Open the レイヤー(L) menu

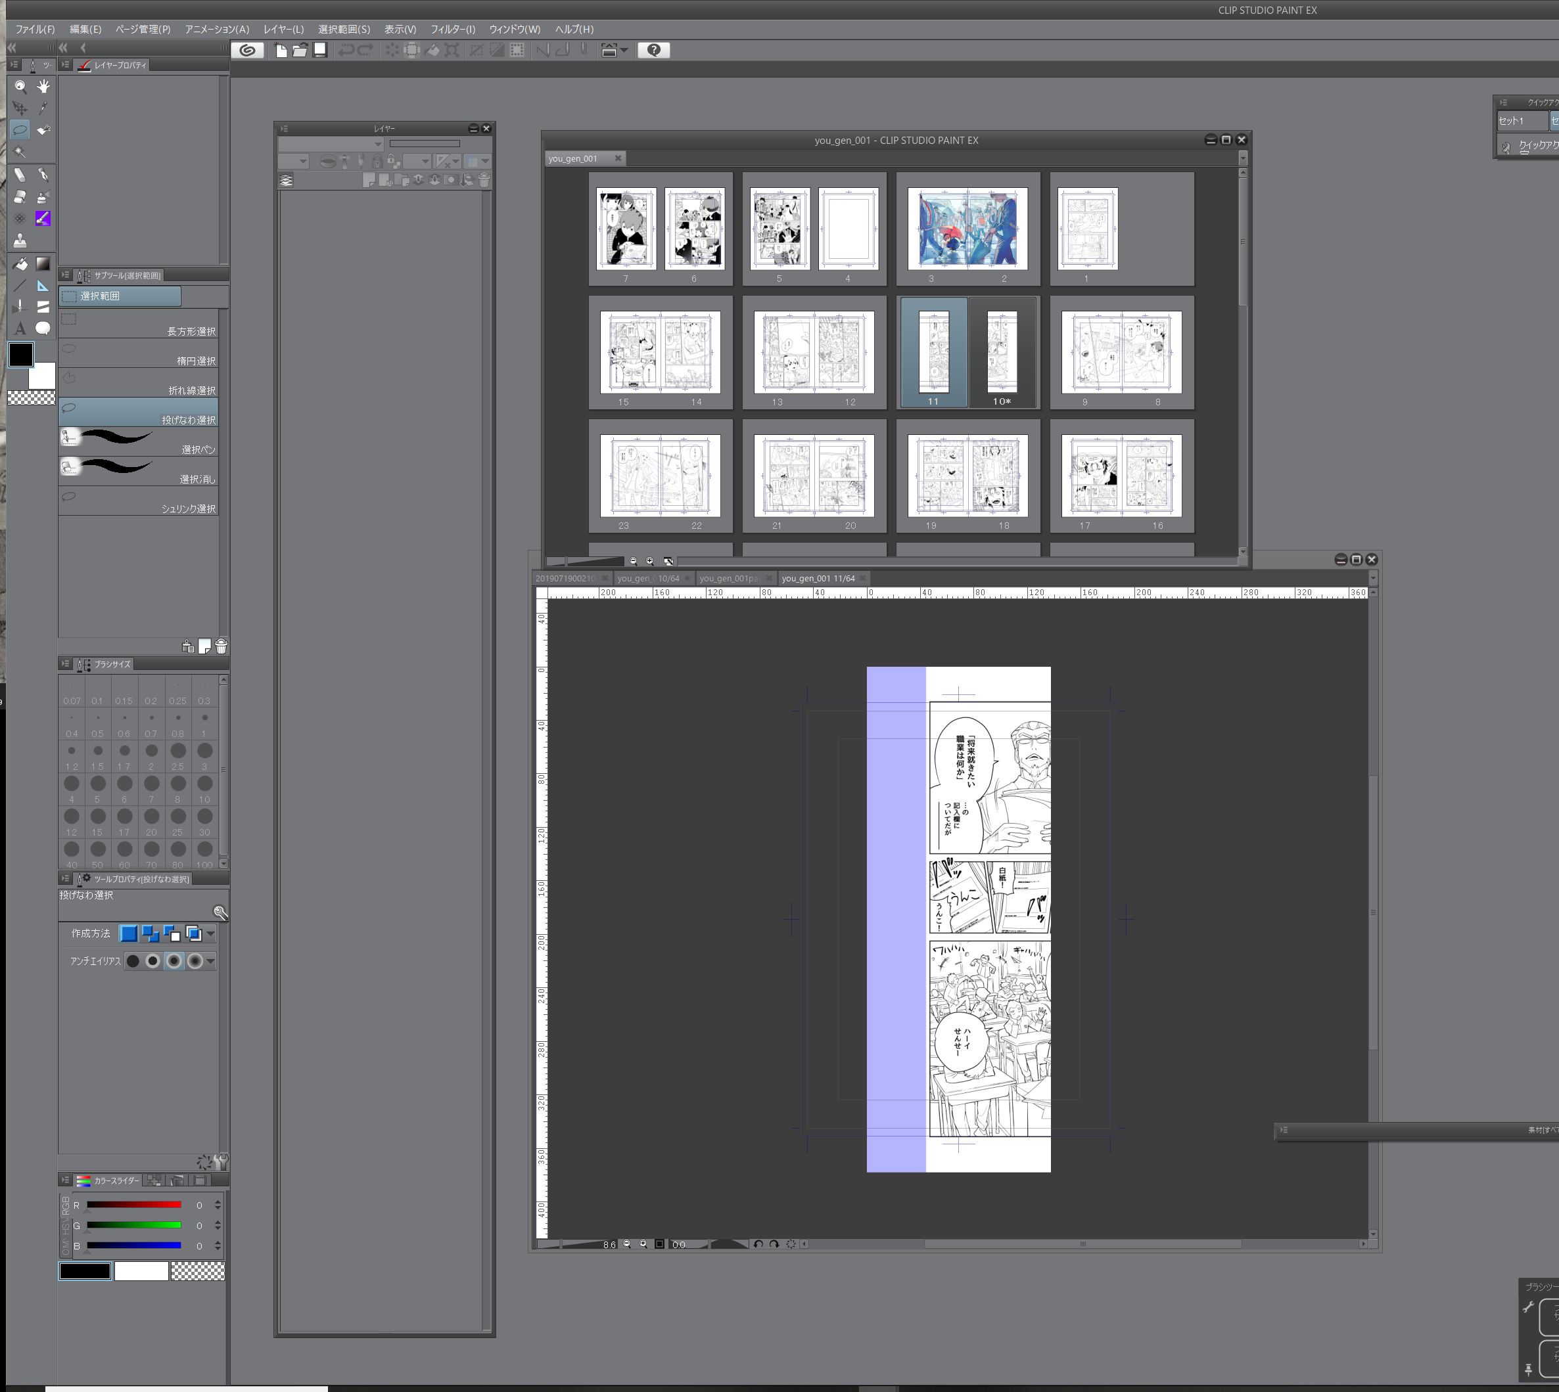point(283,29)
